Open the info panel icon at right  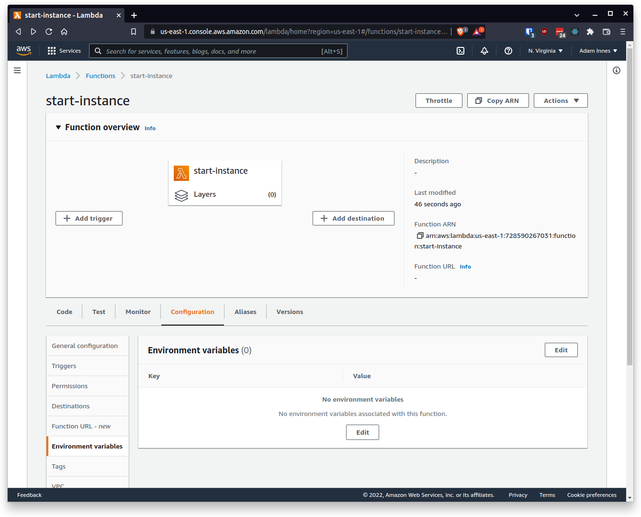[617, 70]
